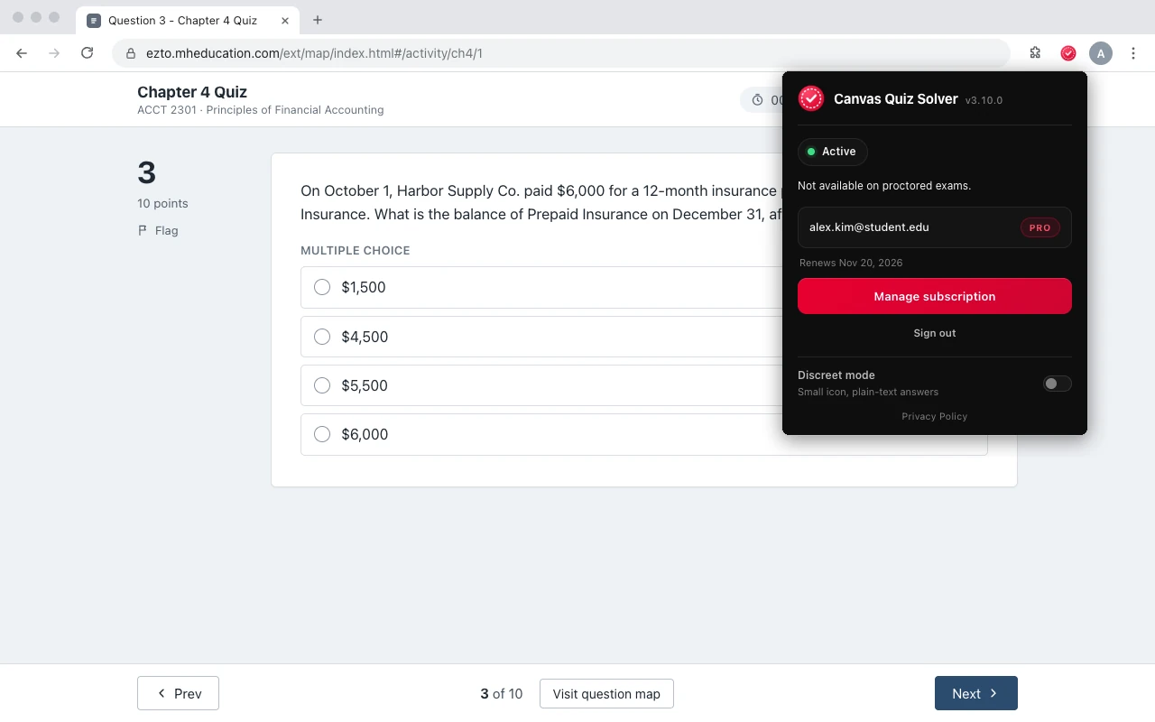Click 'Not available on proctored exams.' text
1155x722 pixels.
pos(884,185)
